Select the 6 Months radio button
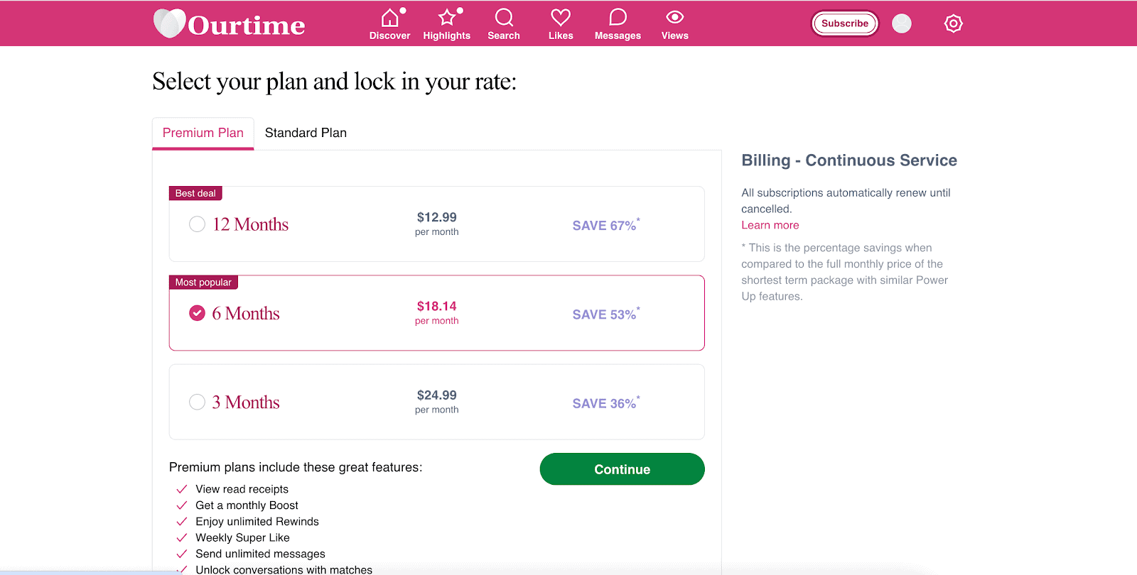Screen dimensions: 1137x575 [x=197, y=313]
